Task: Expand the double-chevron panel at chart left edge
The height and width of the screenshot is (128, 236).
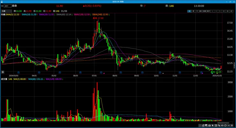Action: tap(3, 72)
